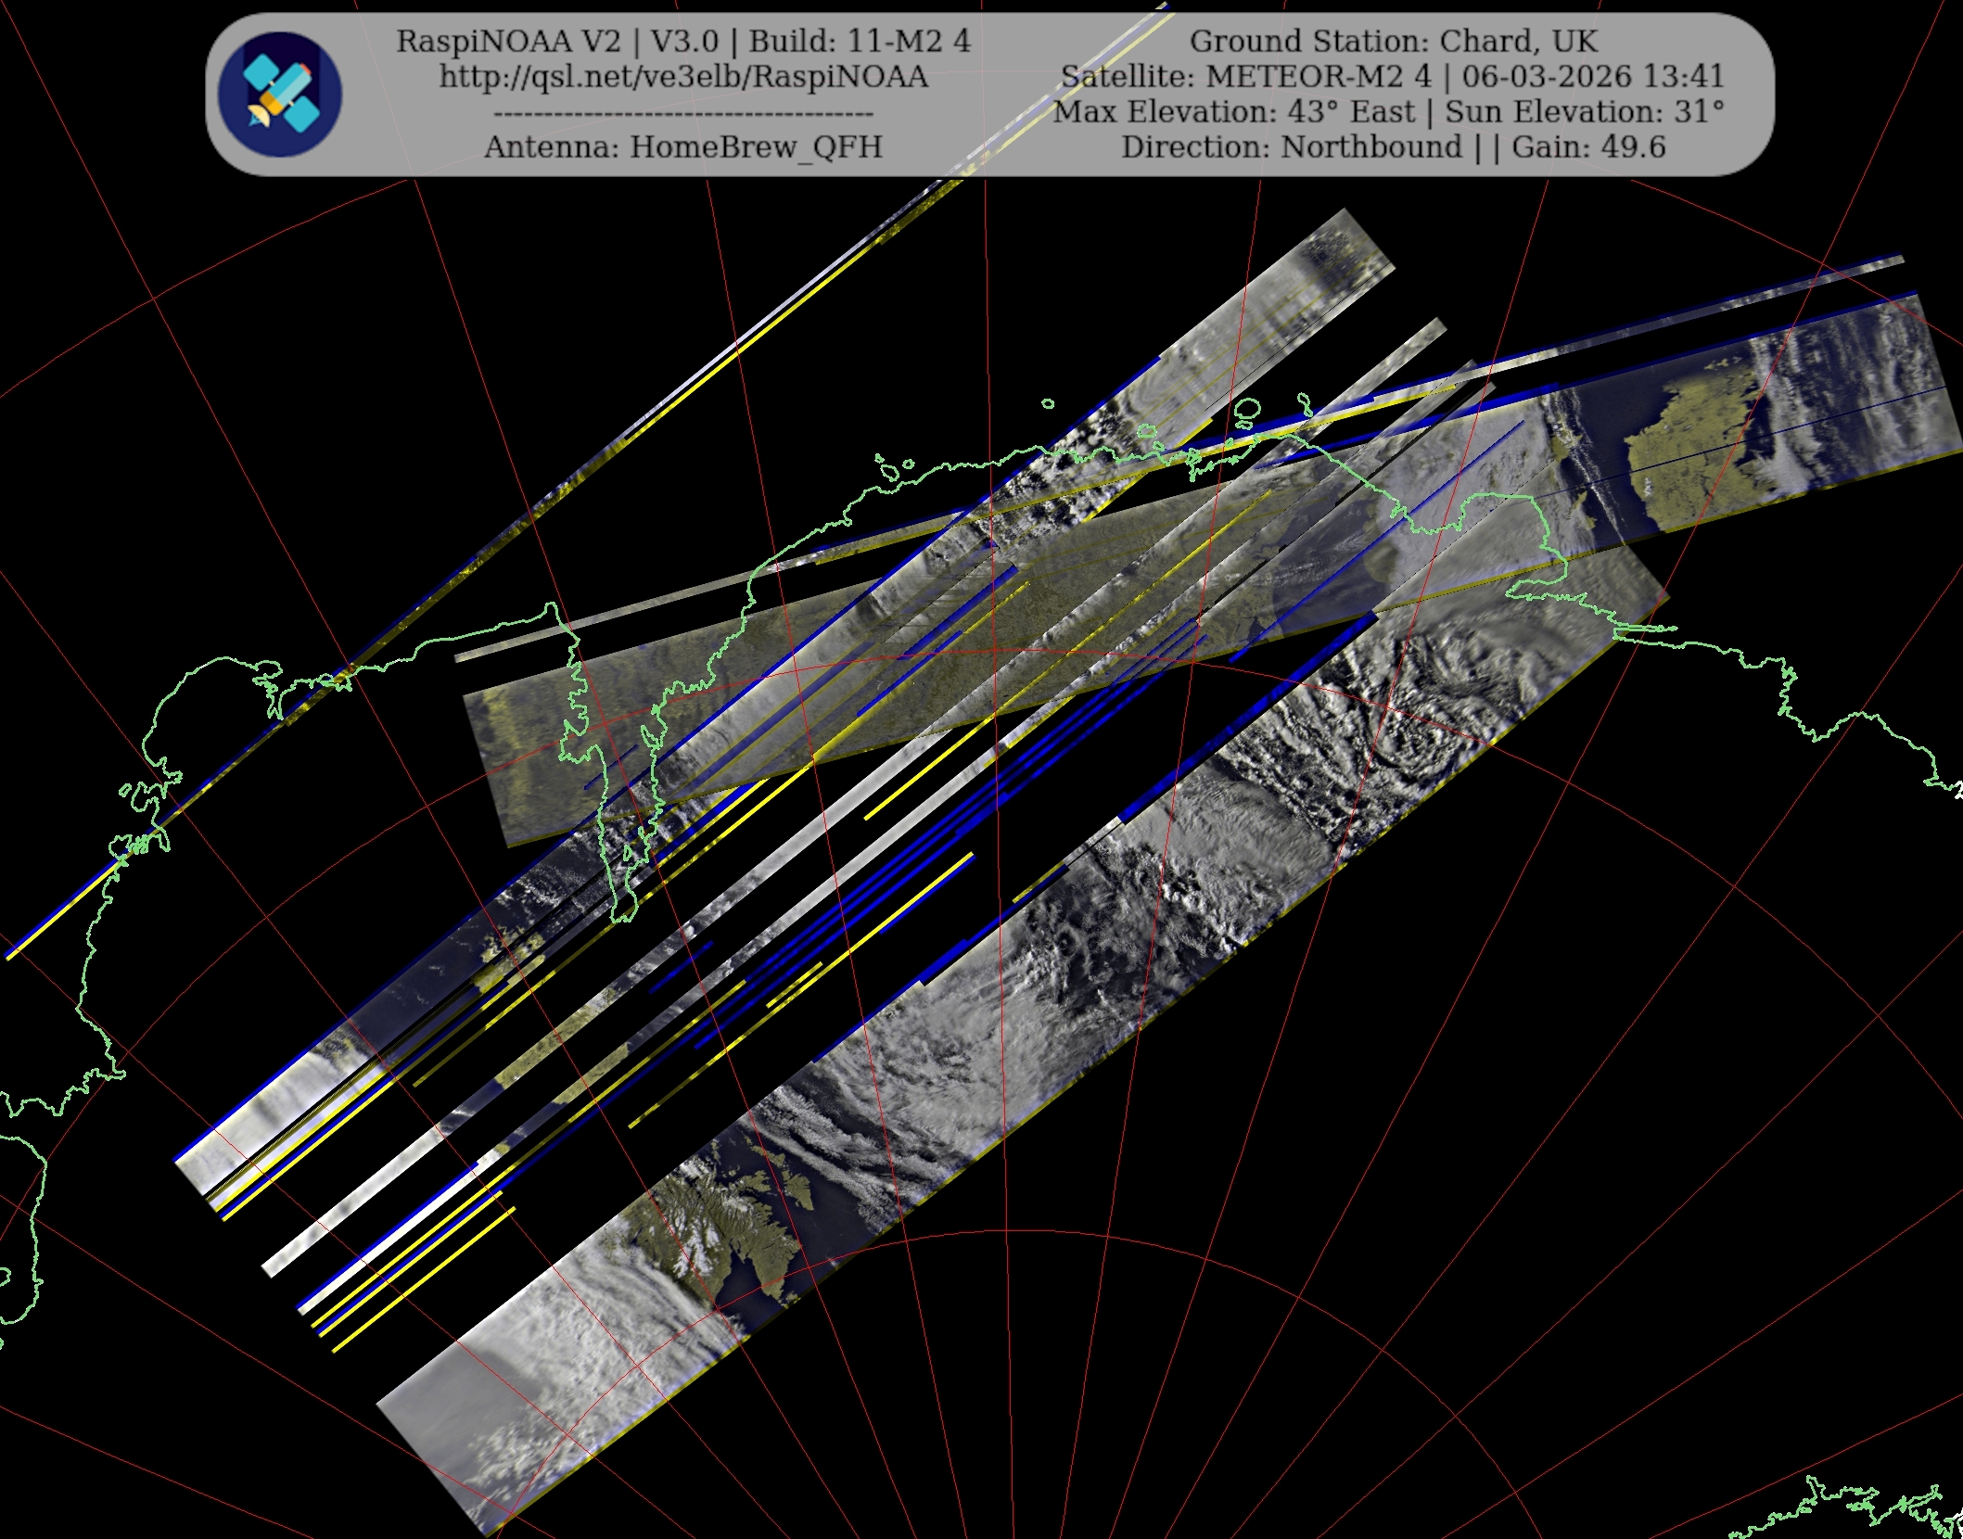Click the Ground Station Chard, UK text
The image size is (1963, 1539).
1393,42
